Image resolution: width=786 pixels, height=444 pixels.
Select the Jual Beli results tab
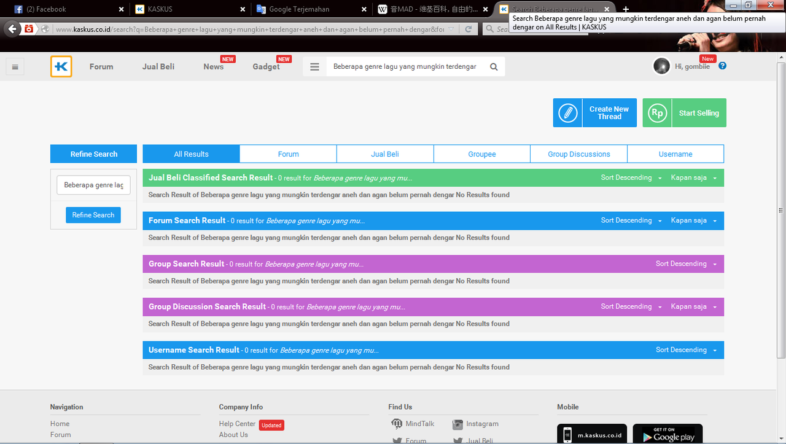click(385, 154)
